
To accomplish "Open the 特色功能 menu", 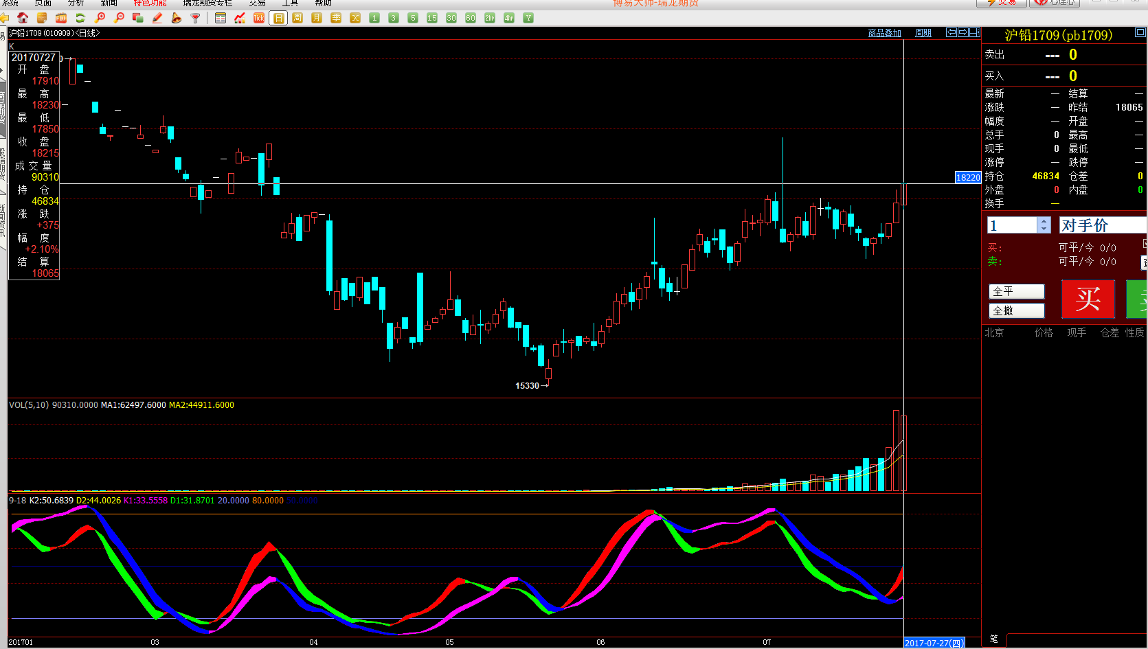I will (150, 3).
